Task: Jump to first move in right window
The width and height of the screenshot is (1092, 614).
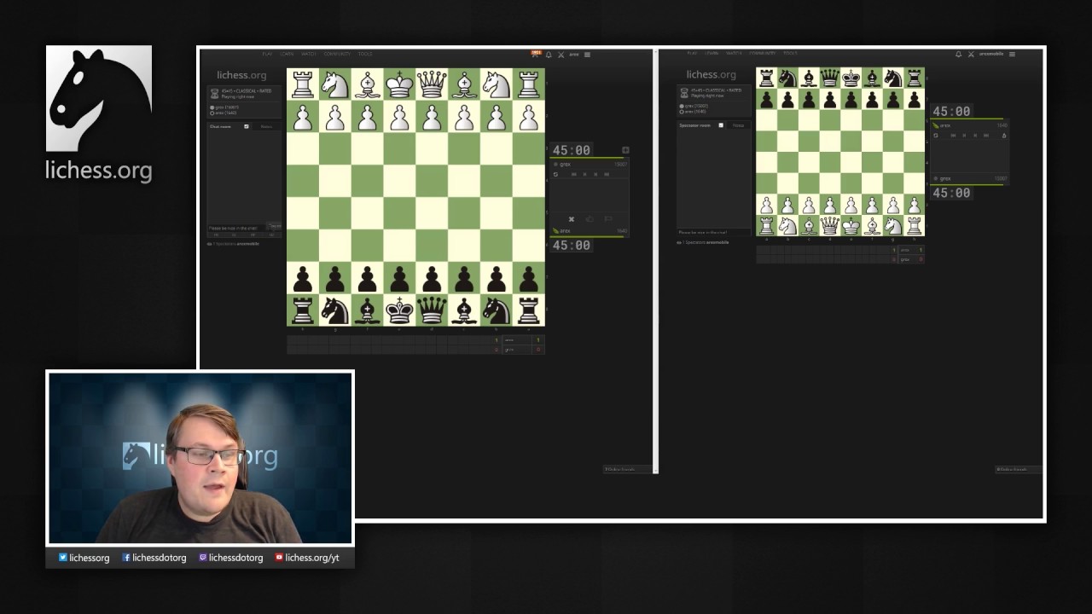Action: (953, 135)
